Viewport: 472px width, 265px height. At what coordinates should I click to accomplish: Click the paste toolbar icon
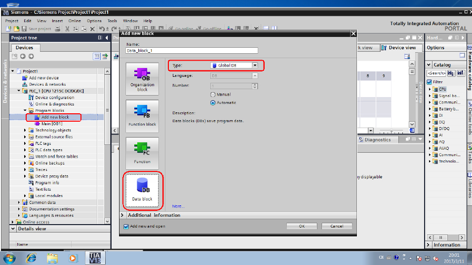(84, 29)
